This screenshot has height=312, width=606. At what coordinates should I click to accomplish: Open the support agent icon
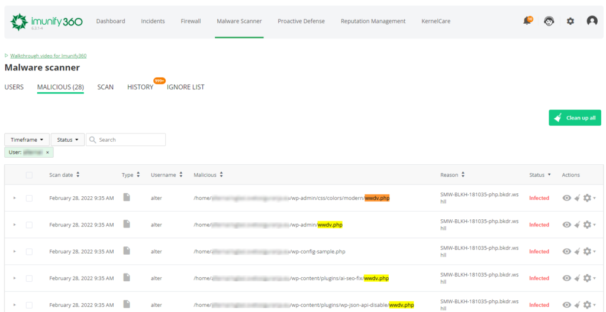tap(549, 21)
